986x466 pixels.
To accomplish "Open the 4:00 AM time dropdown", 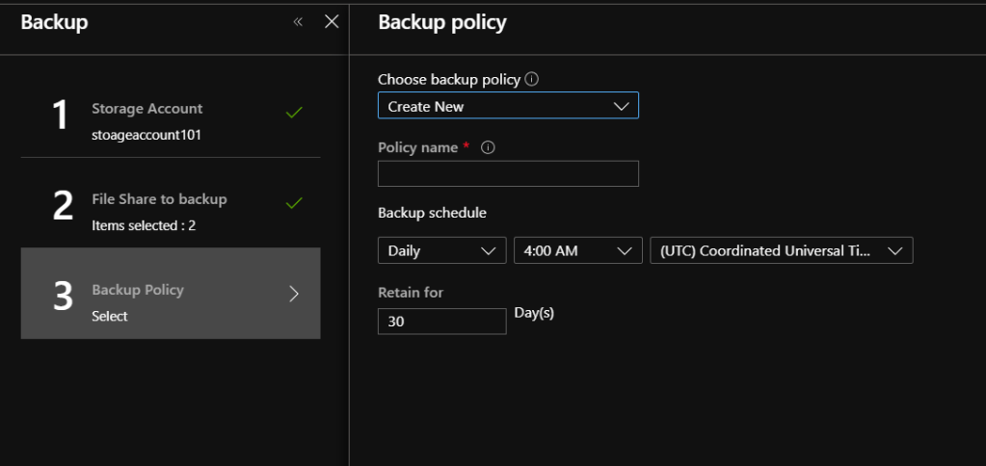I will tap(577, 251).
